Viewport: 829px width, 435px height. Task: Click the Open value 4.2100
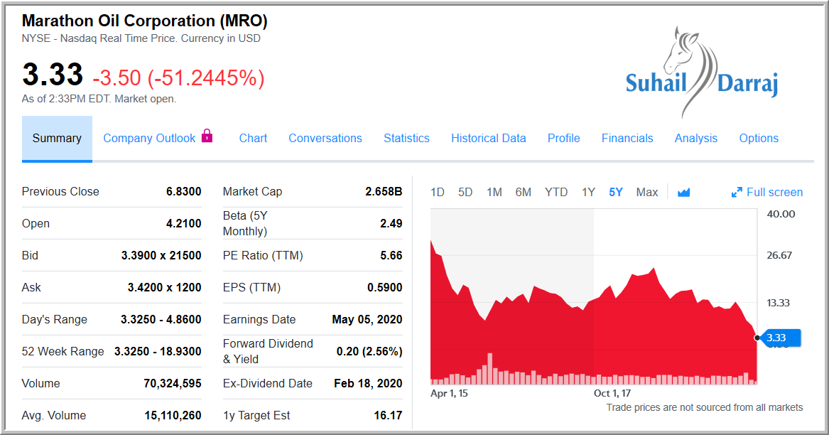(x=183, y=223)
